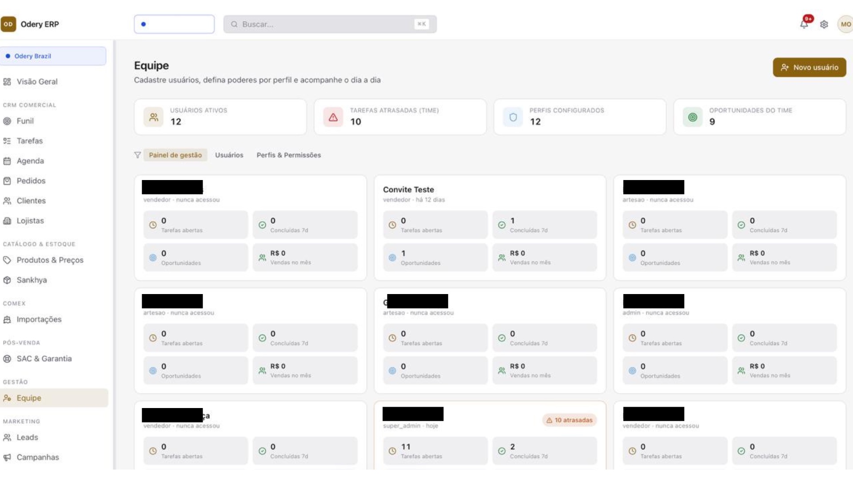The image size is (853, 479).
Task: Open the Odery Brazil company selector
Action: [x=53, y=56]
